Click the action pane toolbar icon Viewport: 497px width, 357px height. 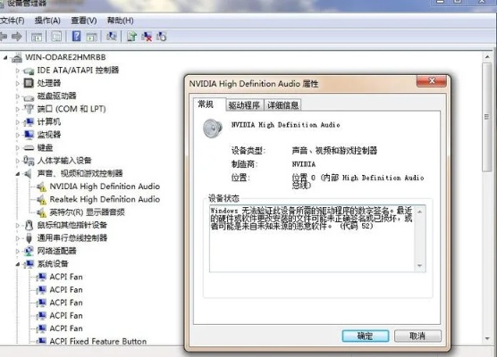pos(91,37)
